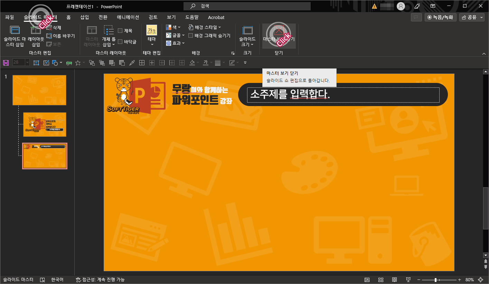Switch to the 검토 review tab

[153, 17]
